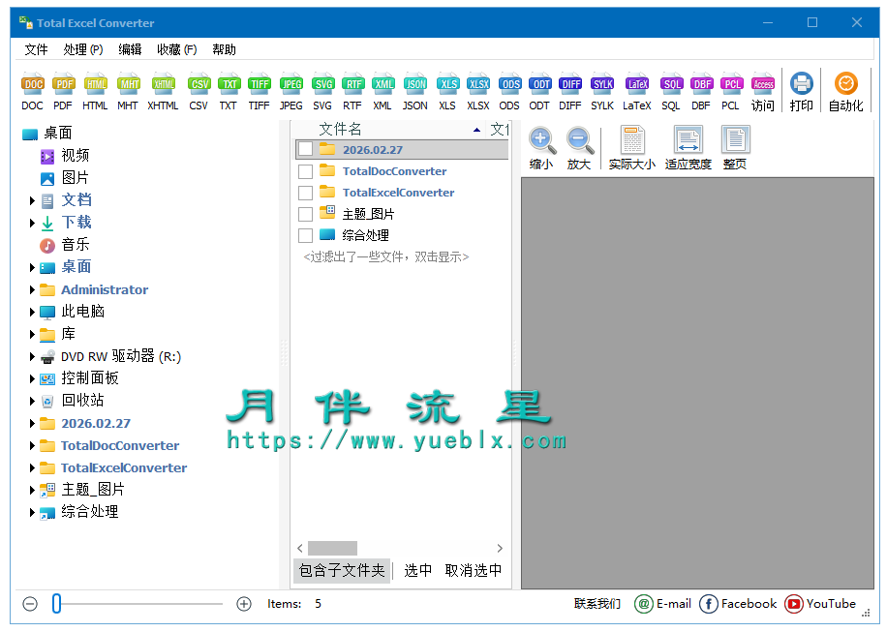
Task: Convert to ODT format
Action: 539,91
